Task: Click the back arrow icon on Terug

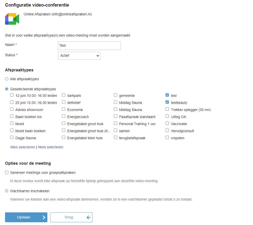Action: pos(88,217)
